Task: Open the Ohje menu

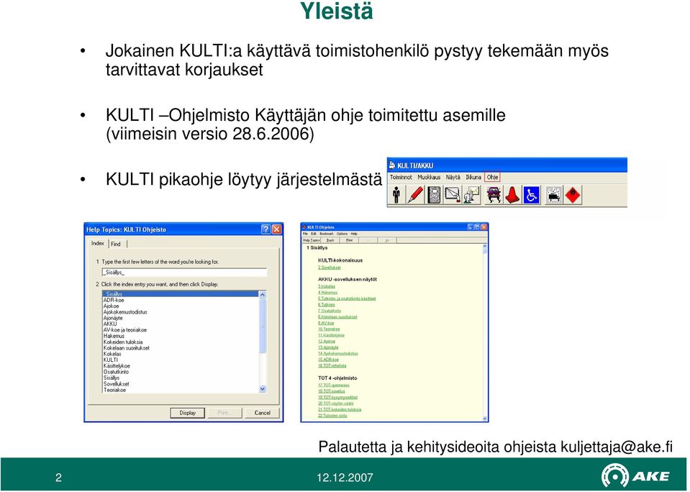Action: pyautogui.click(x=492, y=178)
